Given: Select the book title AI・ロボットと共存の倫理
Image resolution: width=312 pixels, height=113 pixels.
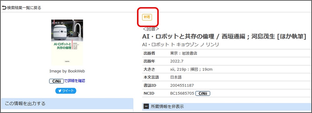Looking at the screenshot, I should 178,37.
